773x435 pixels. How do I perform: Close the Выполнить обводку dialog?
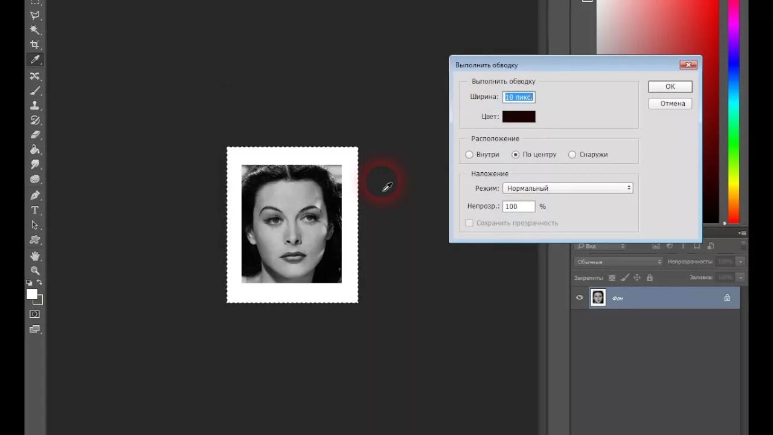(688, 65)
